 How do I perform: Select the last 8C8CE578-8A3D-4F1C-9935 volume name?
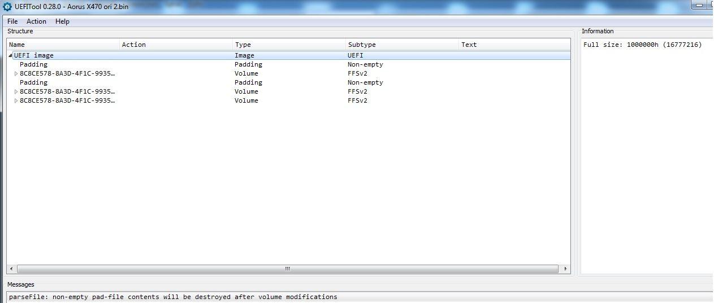67,100
